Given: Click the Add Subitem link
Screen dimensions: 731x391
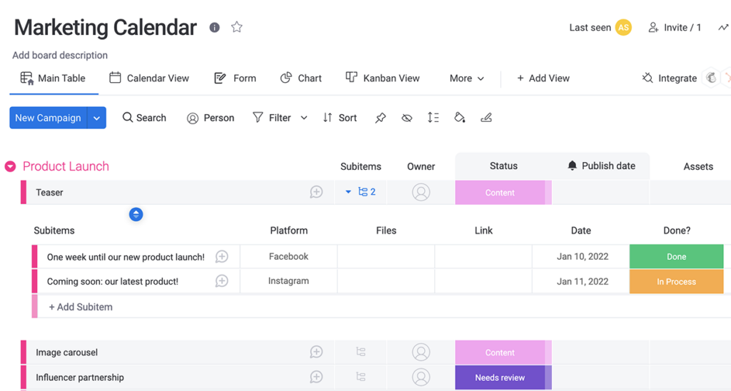Looking at the screenshot, I should [81, 307].
